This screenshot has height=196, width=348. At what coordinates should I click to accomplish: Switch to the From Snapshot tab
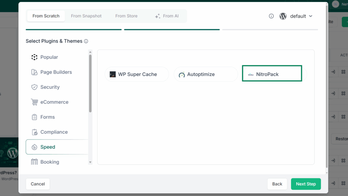86,16
